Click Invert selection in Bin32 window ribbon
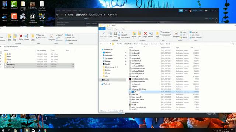This screenshot has height=132, width=236. pos(195,38)
